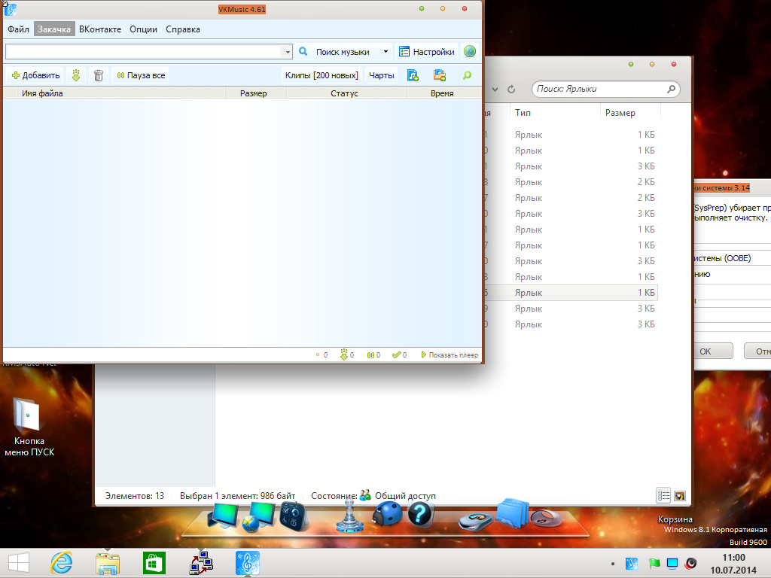The width and height of the screenshot is (771, 578).
Task: Select the highlighted Ярлык row in Explorer
Action: point(571,293)
